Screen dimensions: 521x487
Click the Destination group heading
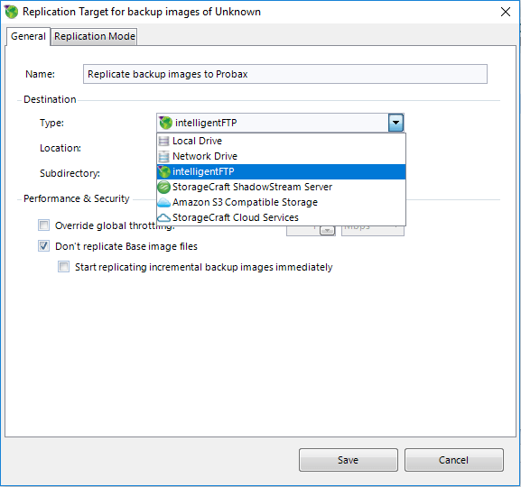(x=50, y=99)
